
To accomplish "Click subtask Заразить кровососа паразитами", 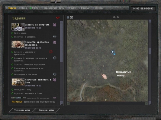I will (x=30, y=64).
